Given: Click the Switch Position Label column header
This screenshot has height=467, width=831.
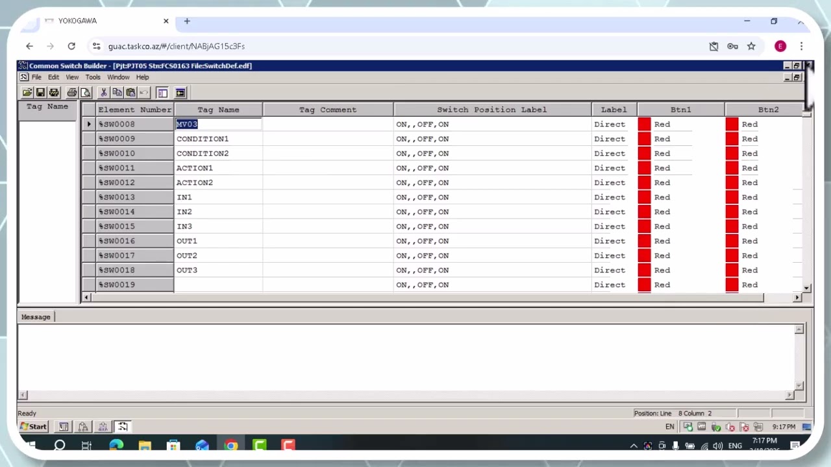Looking at the screenshot, I should (x=492, y=110).
